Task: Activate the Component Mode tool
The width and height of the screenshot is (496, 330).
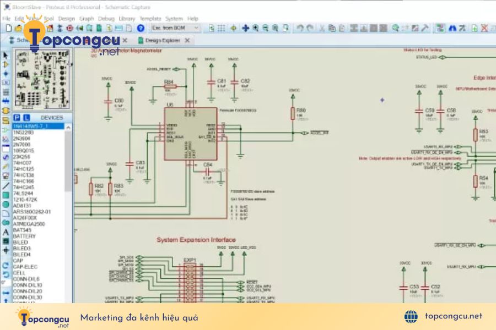Action: [6, 64]
